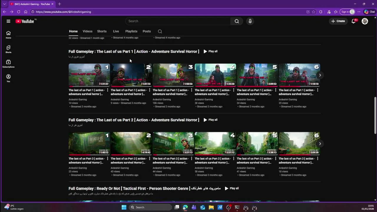Open options menu for Part 1 video 3
377x212 pixels.
[x=191, y=90]
